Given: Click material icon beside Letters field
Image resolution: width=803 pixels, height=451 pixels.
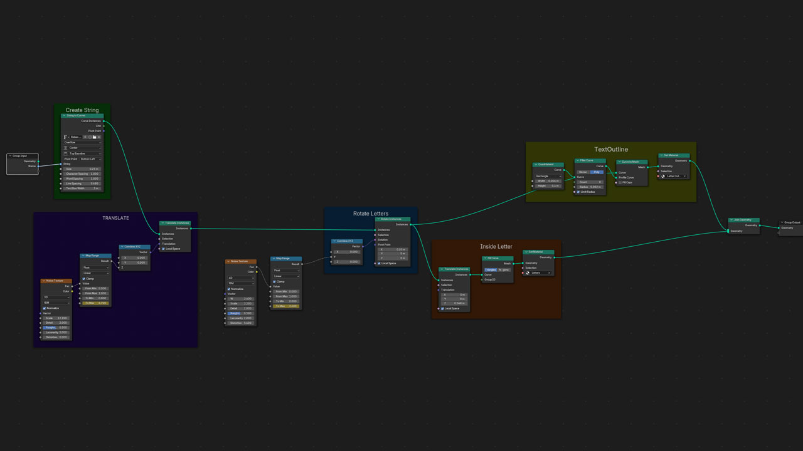Looking at the screenshot, I should [528, 272].
